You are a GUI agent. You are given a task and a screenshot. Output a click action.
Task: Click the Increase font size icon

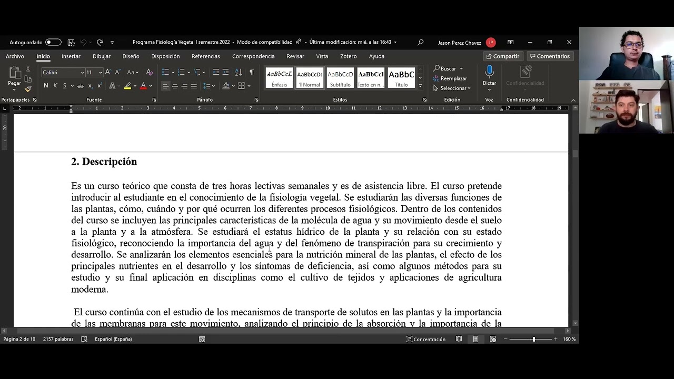108,72
